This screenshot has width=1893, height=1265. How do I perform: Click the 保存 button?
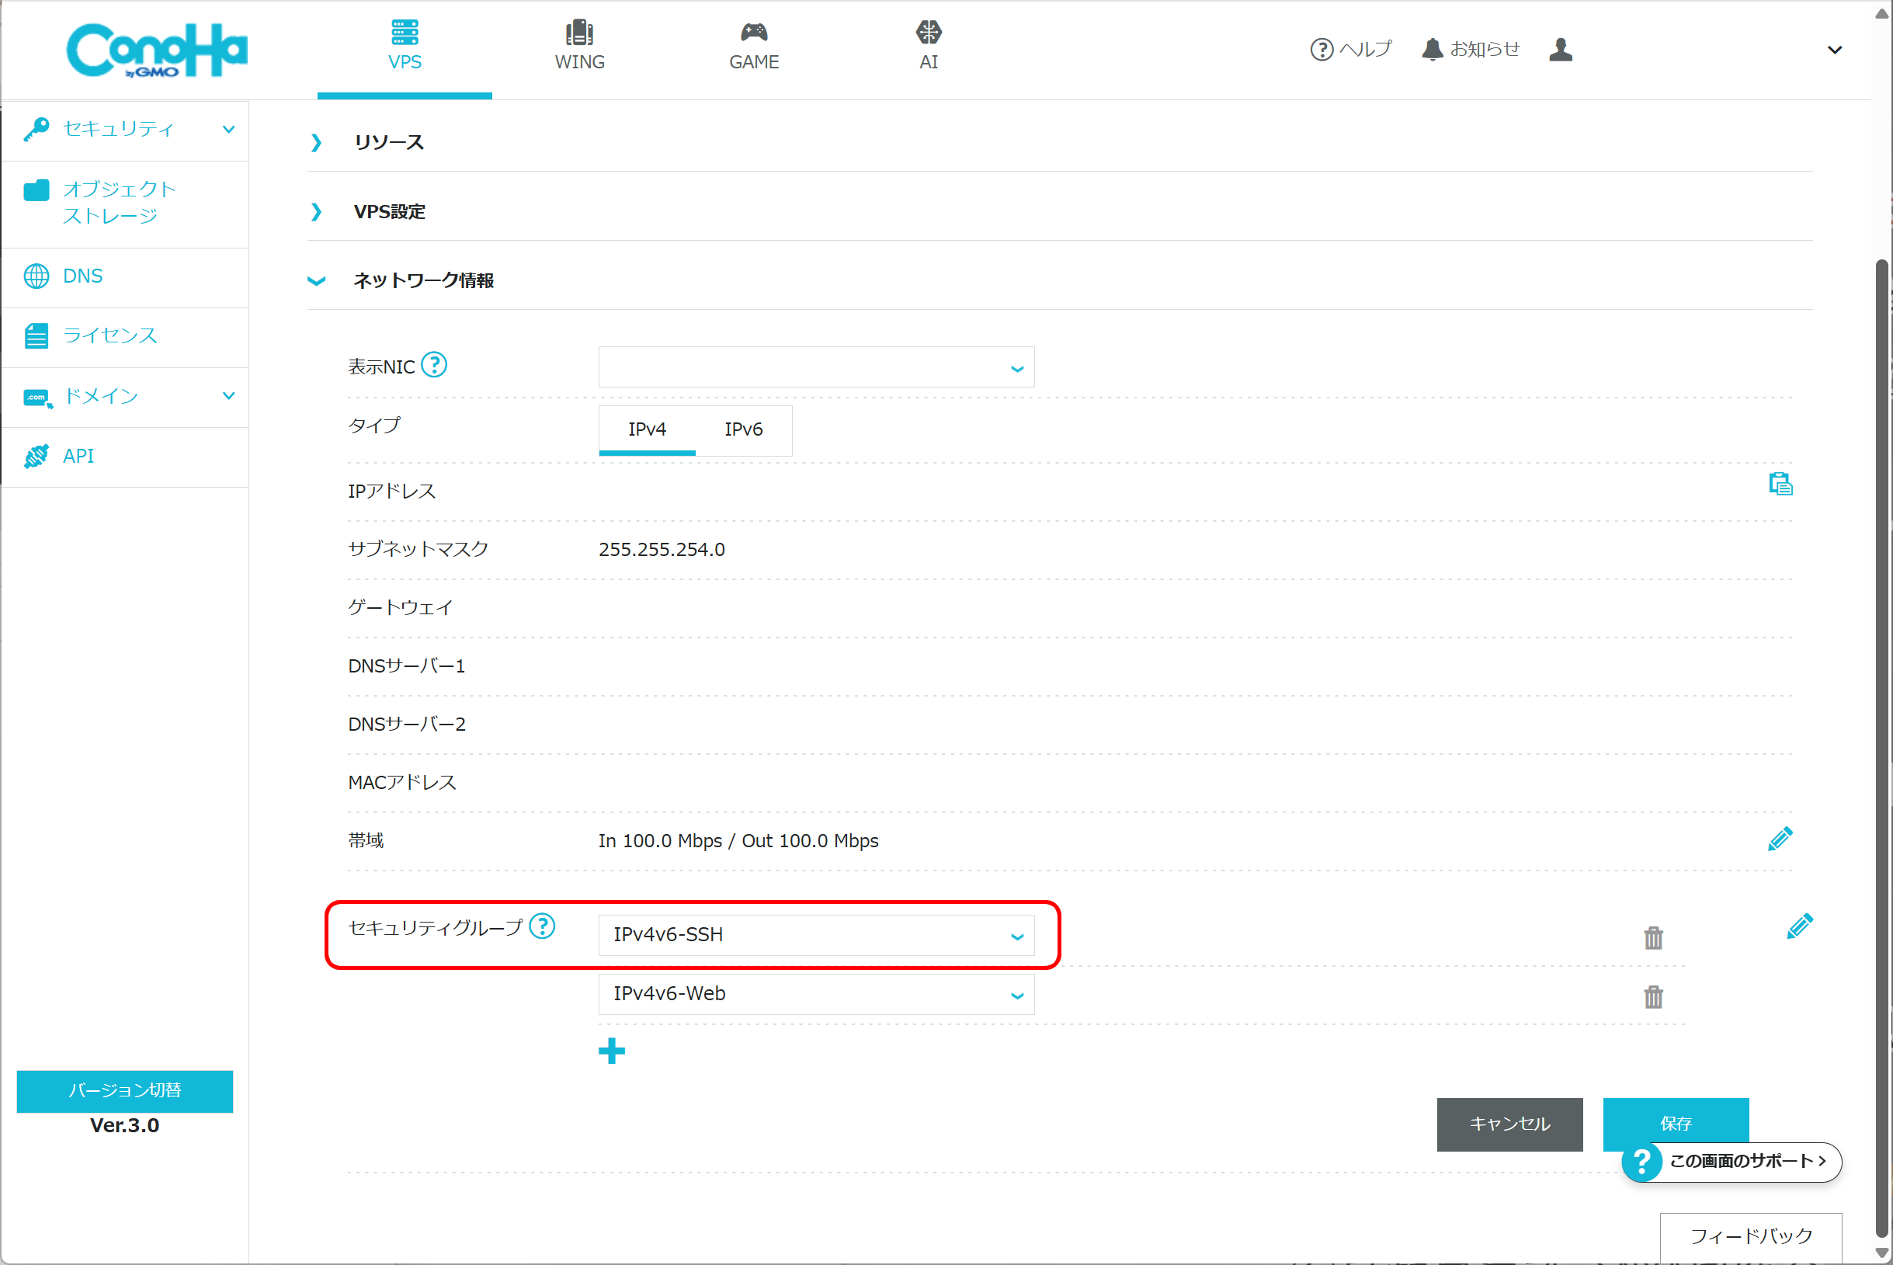pyautogui.click(x=1674, y=1123)
